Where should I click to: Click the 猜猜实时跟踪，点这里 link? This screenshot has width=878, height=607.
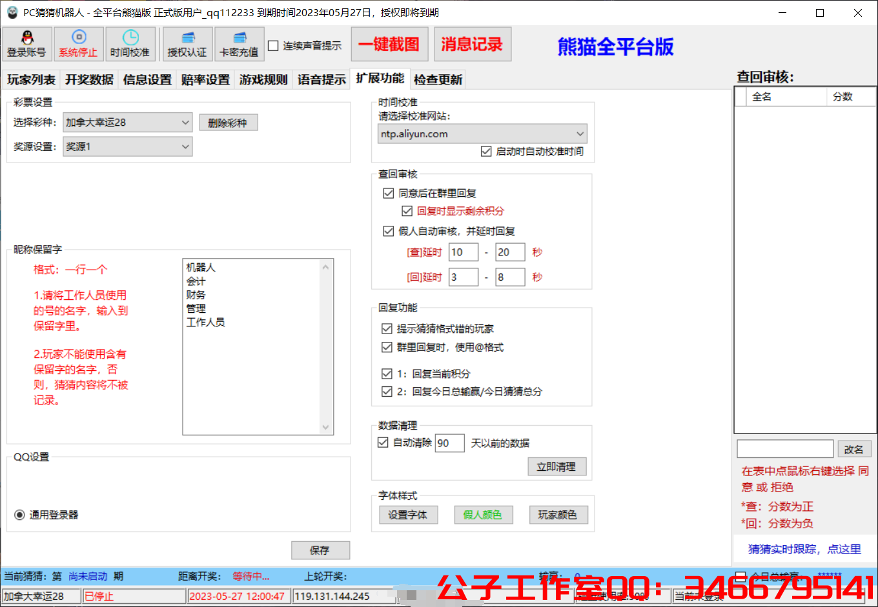[x=804, y=549]
